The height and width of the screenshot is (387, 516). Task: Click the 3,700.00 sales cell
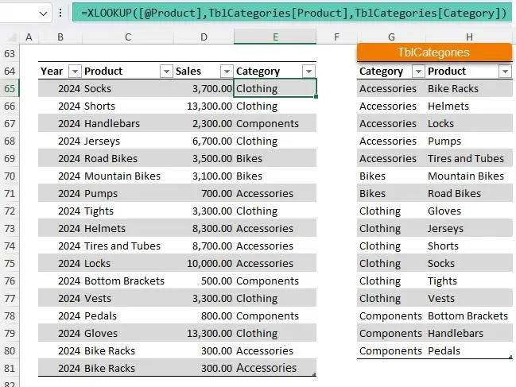point(204,88)
